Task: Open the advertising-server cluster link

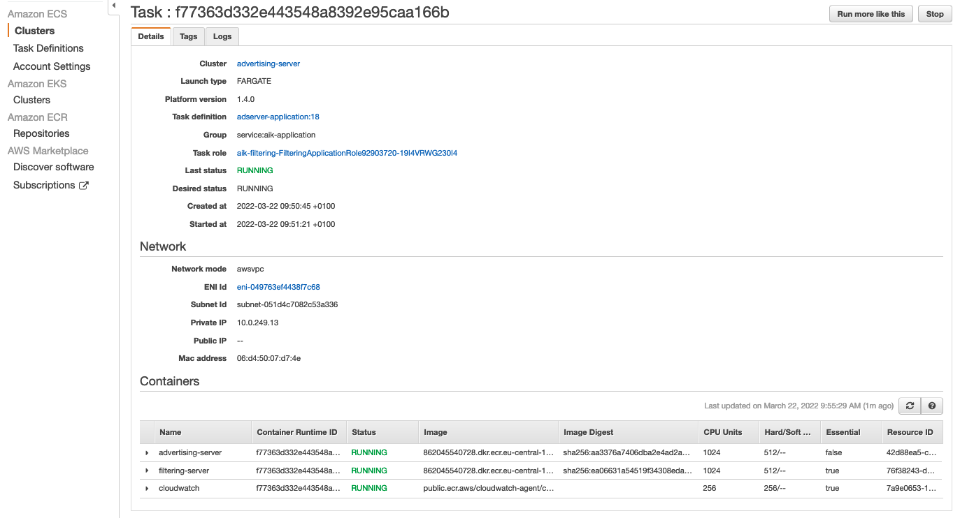Action: coord(268,64)
